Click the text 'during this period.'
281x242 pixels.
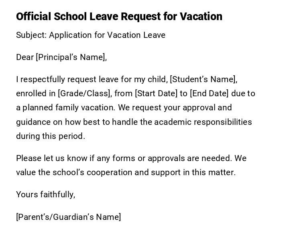click(51, 136)
